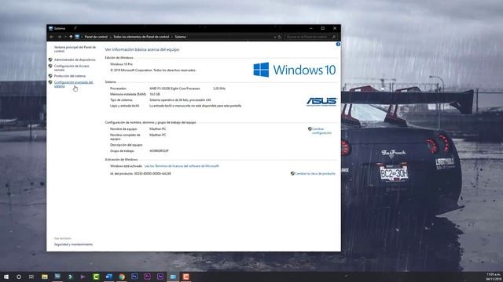Click the back arrow in the Sistema window
Screen dimensions: 503x282
[x=52, y=37]
